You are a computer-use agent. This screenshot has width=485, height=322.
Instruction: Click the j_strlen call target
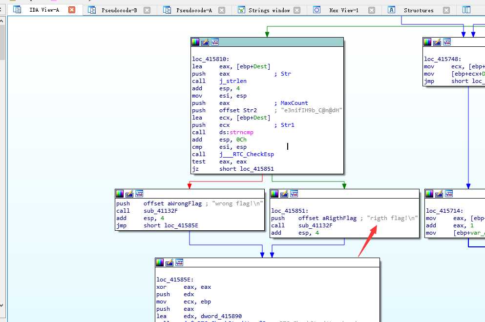point(233,81)
